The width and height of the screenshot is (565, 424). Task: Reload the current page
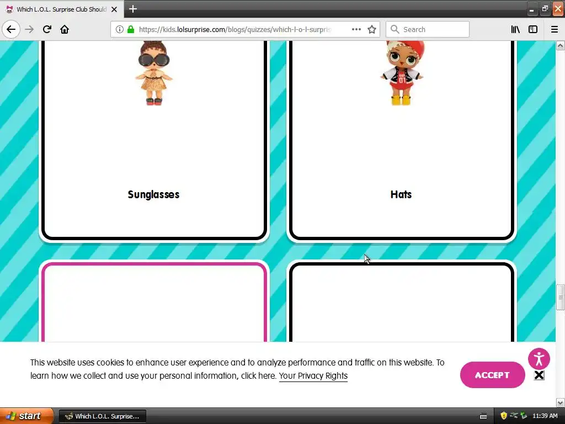[47, 29]
